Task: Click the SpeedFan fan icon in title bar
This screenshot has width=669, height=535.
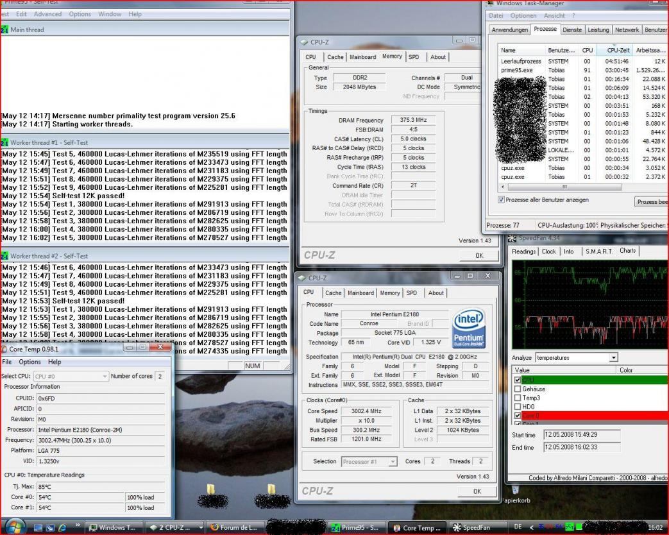Action: click(512, 238)
